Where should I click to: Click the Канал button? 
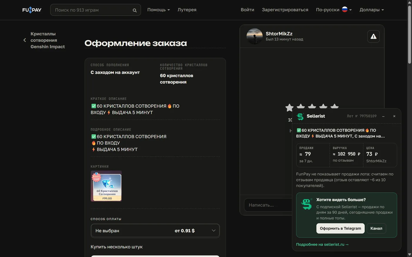376,229
